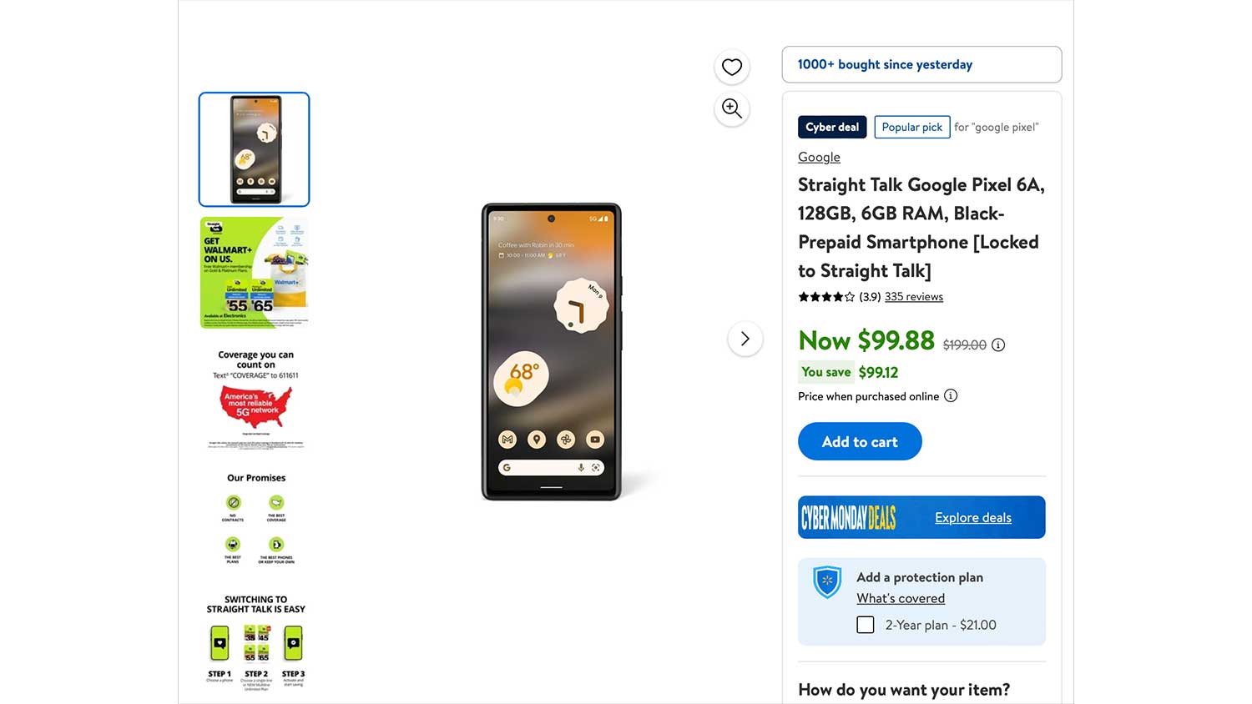Open the 335 reviews link

coord(914,297)
